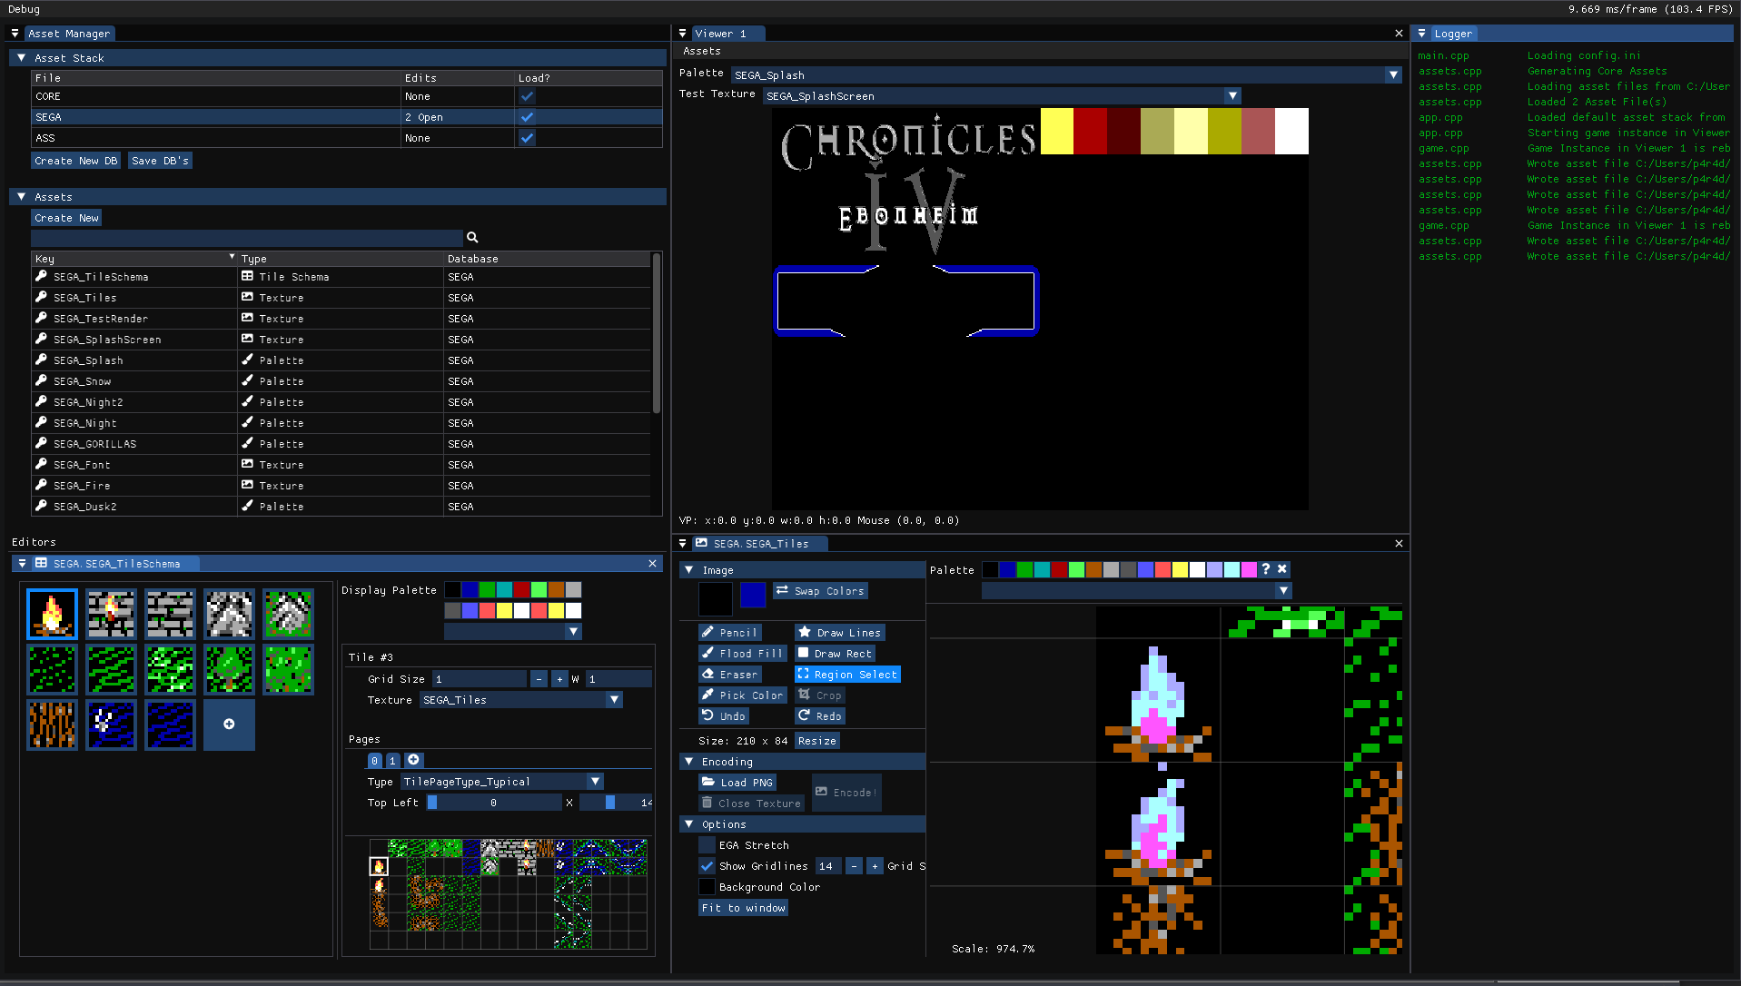Click the Create New DB button
1741x986 pixels.
point(76,161)
